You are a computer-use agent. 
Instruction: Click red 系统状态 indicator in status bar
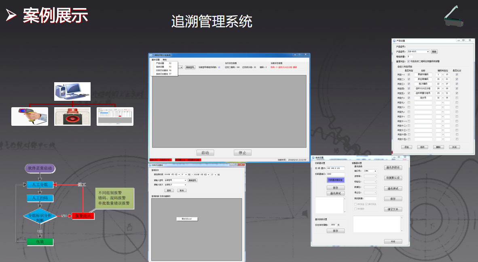click(x=161, y=160)
